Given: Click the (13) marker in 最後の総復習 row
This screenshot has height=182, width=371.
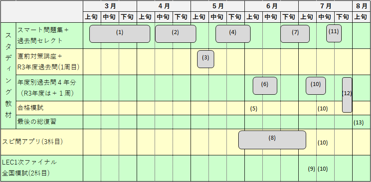Looking at the screenshot, I should click(x=358, y=123).
